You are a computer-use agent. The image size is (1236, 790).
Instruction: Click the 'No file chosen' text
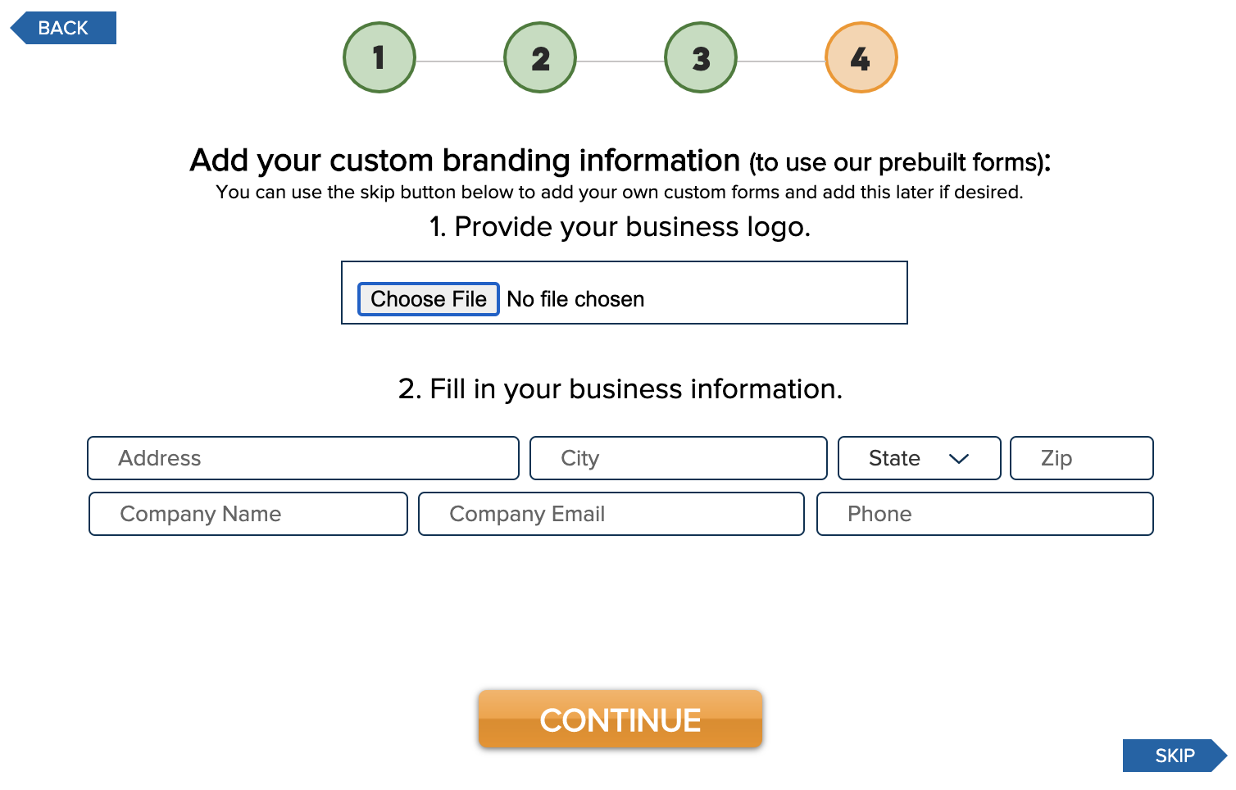[x=575, y=299]
